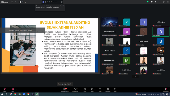The width and height of the screenshot is (170, 96).
Task: Expand share options arrow beside Share
Action: [103, 89]
